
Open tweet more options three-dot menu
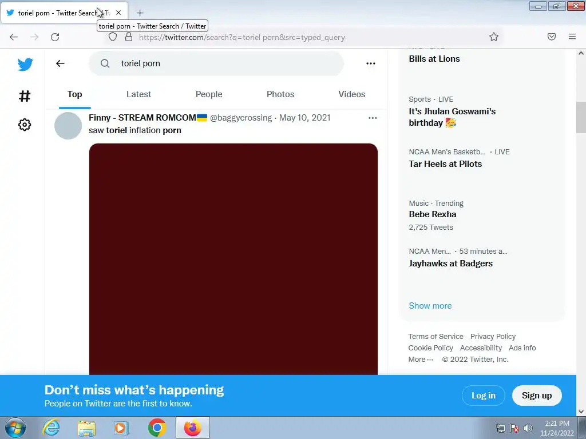tap(373, 118)
